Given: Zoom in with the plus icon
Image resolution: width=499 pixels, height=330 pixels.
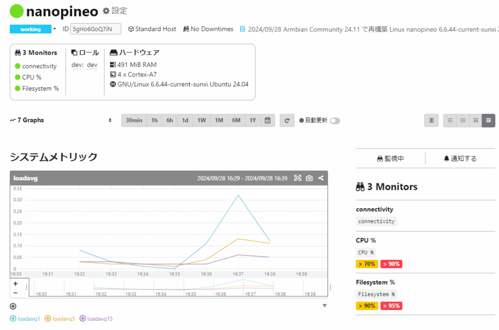Looking at the screenshot, I should 16,284.
